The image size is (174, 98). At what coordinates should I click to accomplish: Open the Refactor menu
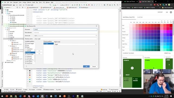tap(29, 2)
